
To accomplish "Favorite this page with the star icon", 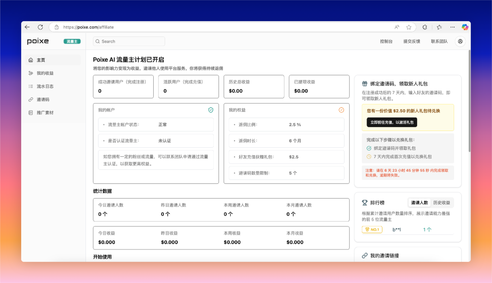I will pos(409,27).
